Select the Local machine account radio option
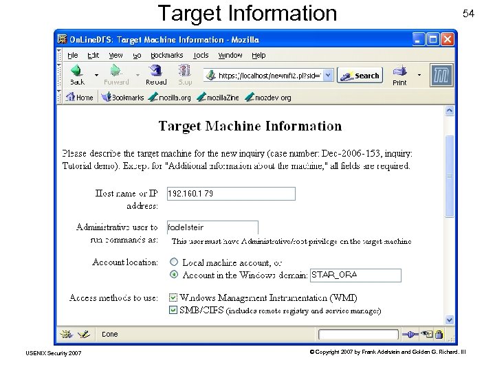Image resolution: width=495 pixels, height=371 pixels. click(x=174, y=262)
